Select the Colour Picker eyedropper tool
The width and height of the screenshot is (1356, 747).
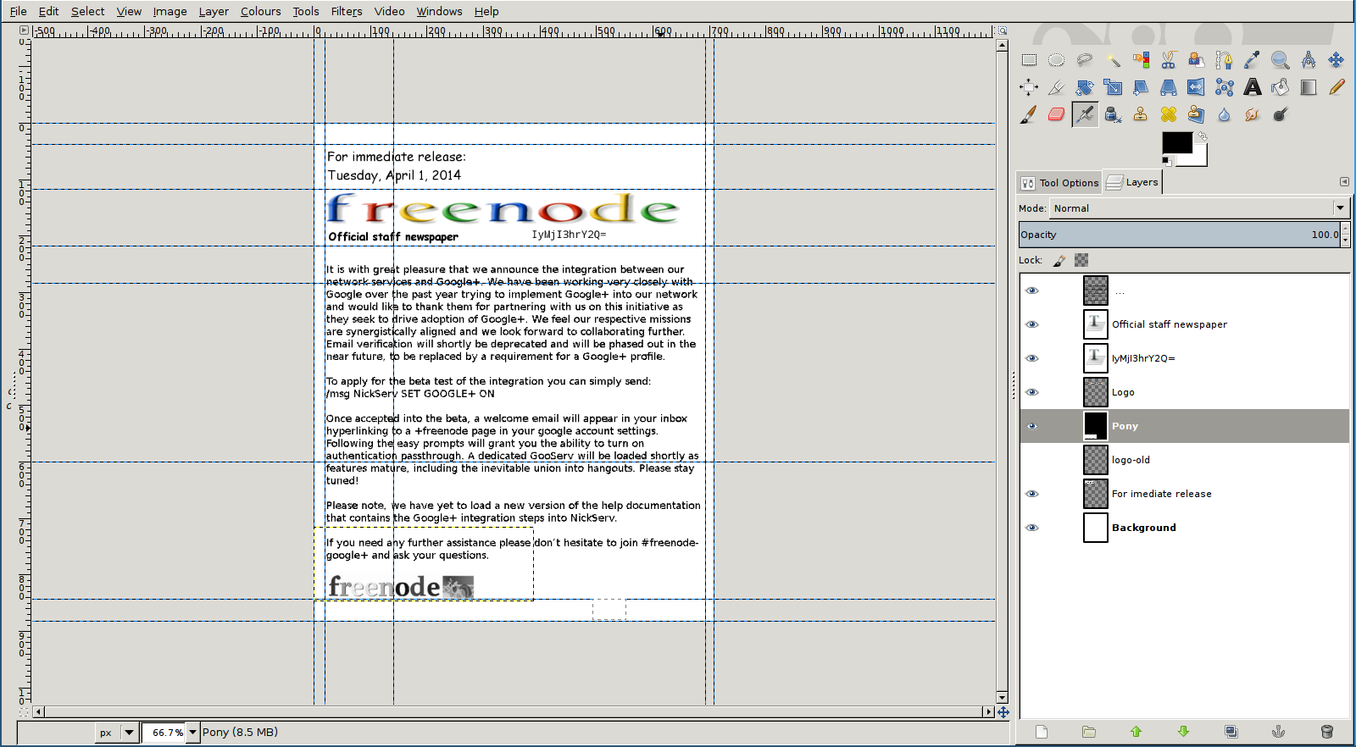click(1252, 60)
